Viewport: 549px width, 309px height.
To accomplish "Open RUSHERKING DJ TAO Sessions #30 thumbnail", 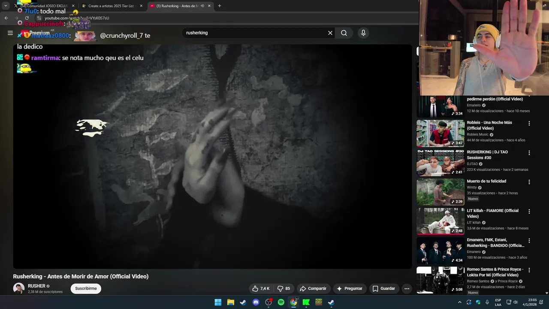I will (x=440, y=163).
